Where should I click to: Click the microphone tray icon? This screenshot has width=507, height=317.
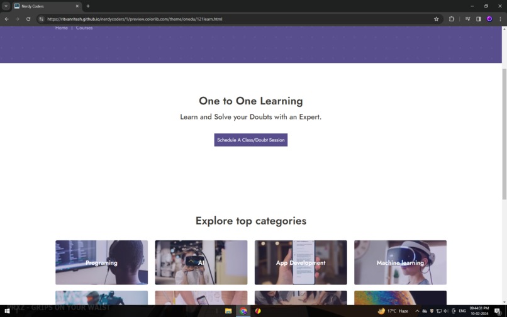[454, 311]
